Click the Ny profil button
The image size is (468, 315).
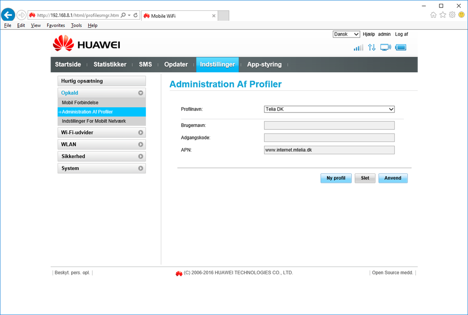click(x=336, y=178)
